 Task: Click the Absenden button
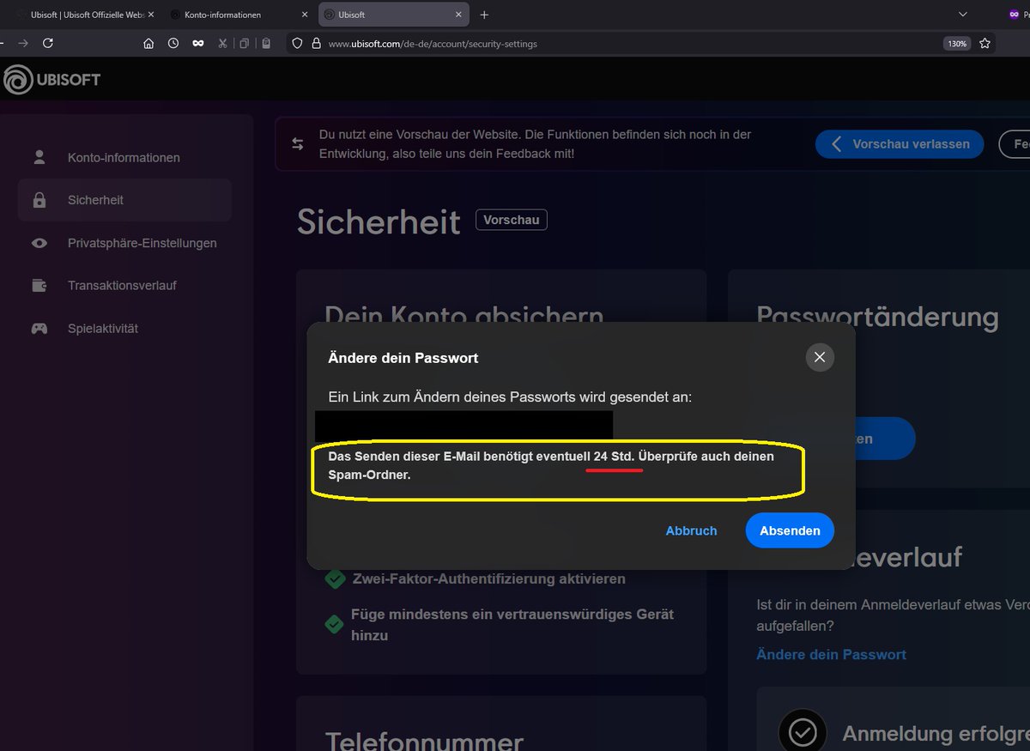(x=790, y=530)
